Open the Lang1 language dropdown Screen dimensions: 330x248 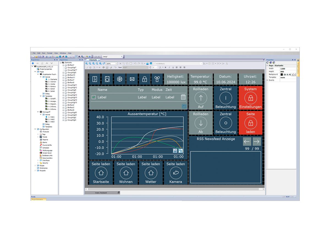[122, 56]
